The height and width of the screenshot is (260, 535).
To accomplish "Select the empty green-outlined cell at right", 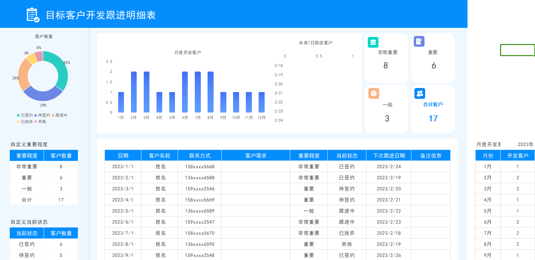I will tap(517, 50).
